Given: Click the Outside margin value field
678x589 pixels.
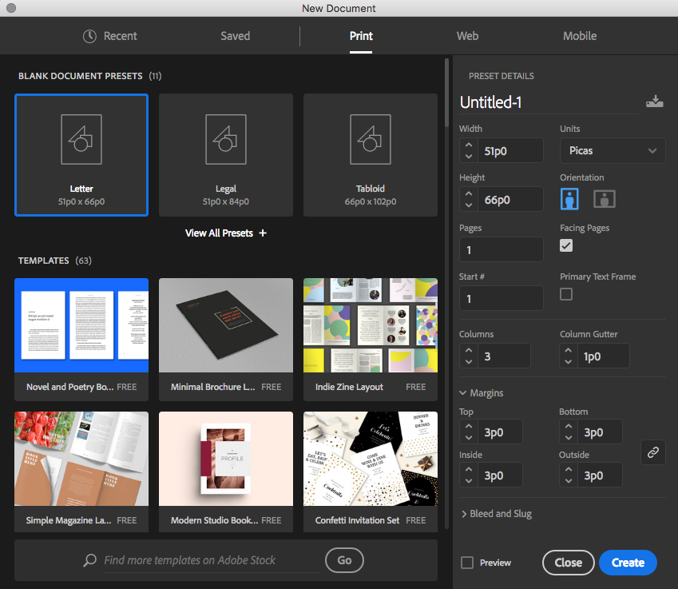Looking at the screenshot, I should click(600, 476).
